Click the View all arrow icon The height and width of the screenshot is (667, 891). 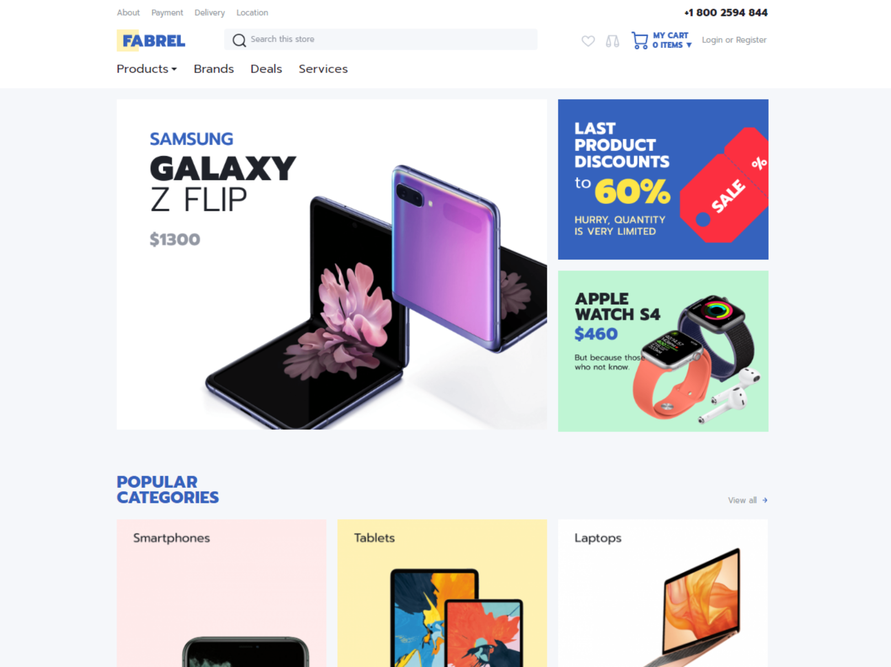pyautogui.click(x=765, y=500)
